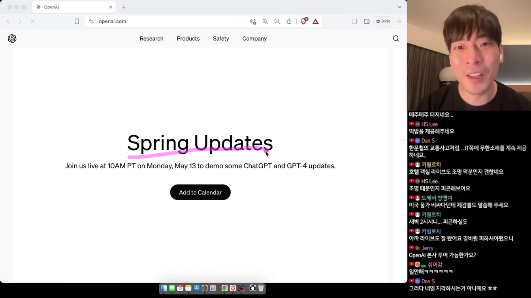Viewport: 531px width, 298px height.
Task: Open the screenshot app icon in dock
Action: tap(252, 289)
